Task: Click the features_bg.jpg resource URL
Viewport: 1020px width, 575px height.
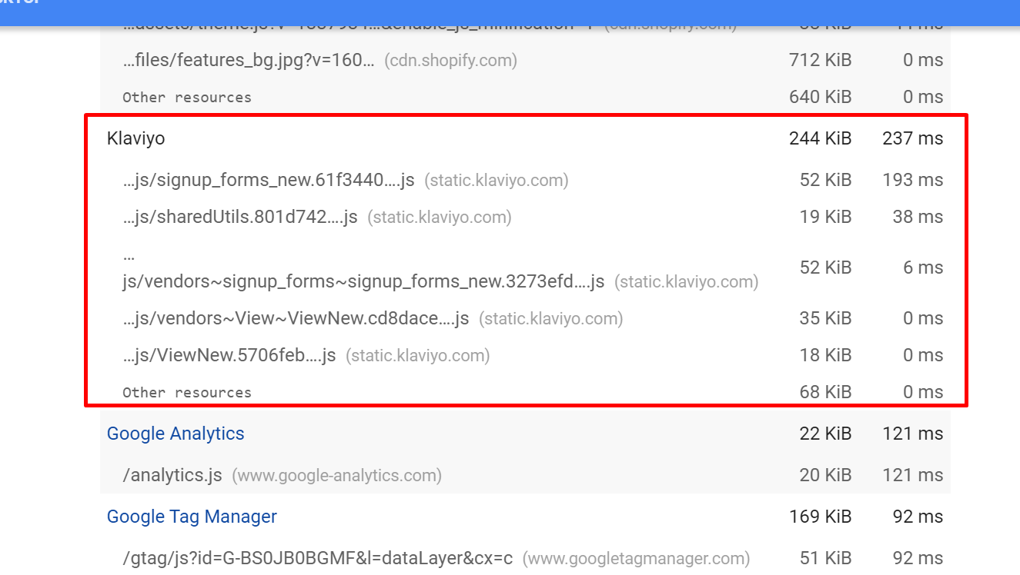Action: 249,60
